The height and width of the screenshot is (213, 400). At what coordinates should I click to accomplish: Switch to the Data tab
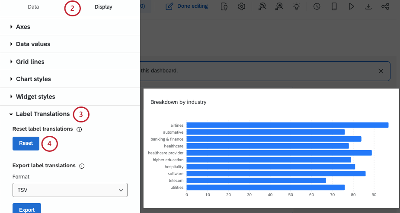coord(33,7)
